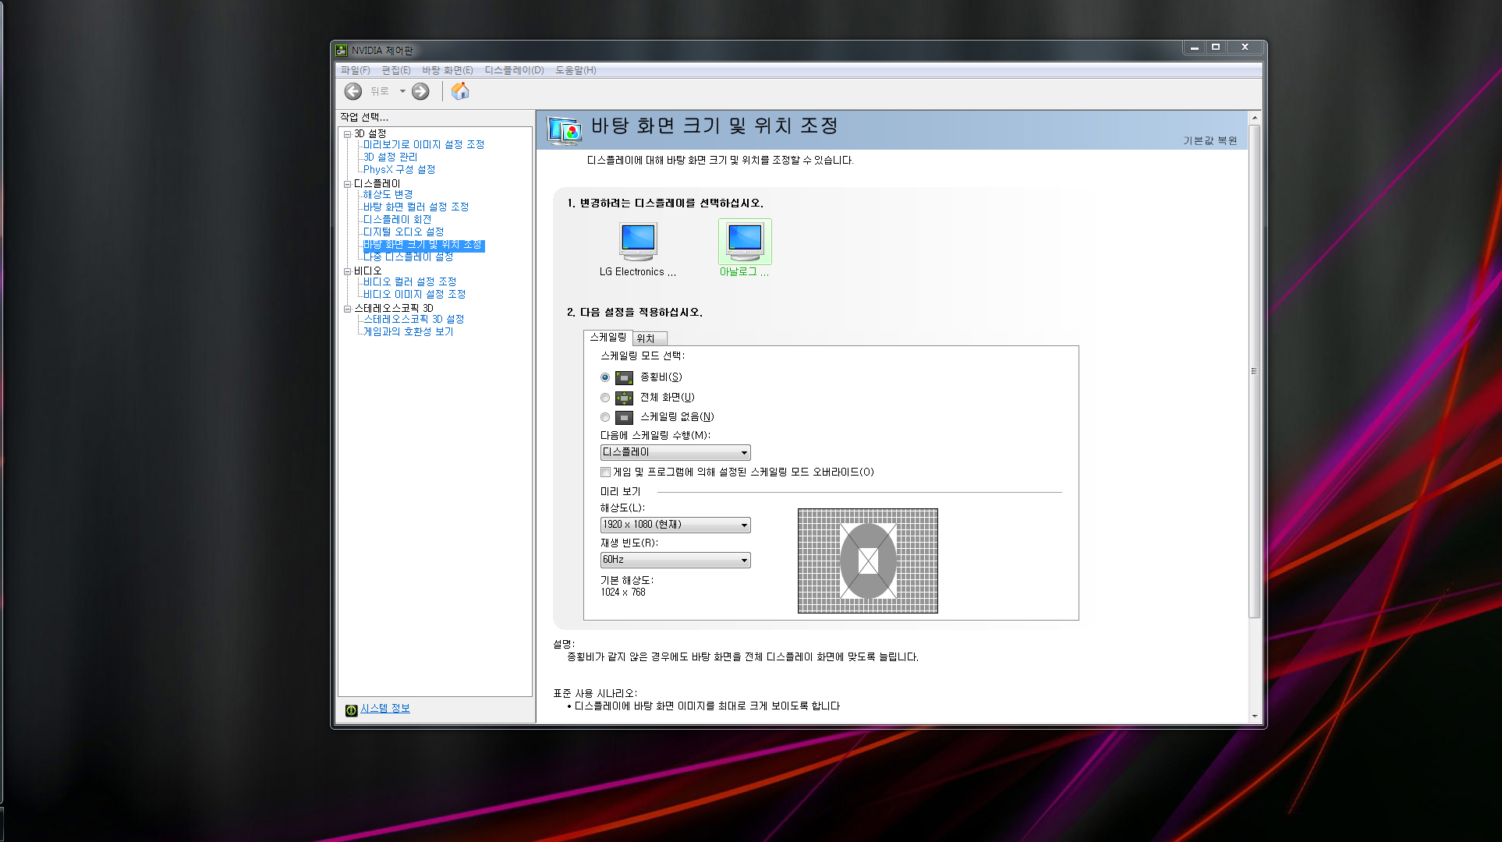Open the 편집(E) menu
The height and width of the screenshot is (842, 1502).
396,70
